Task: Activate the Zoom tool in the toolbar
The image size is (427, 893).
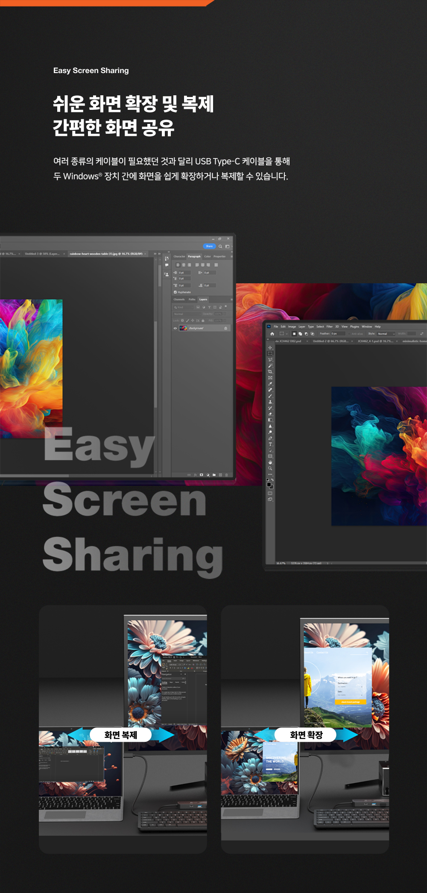Action: point(270,468)
